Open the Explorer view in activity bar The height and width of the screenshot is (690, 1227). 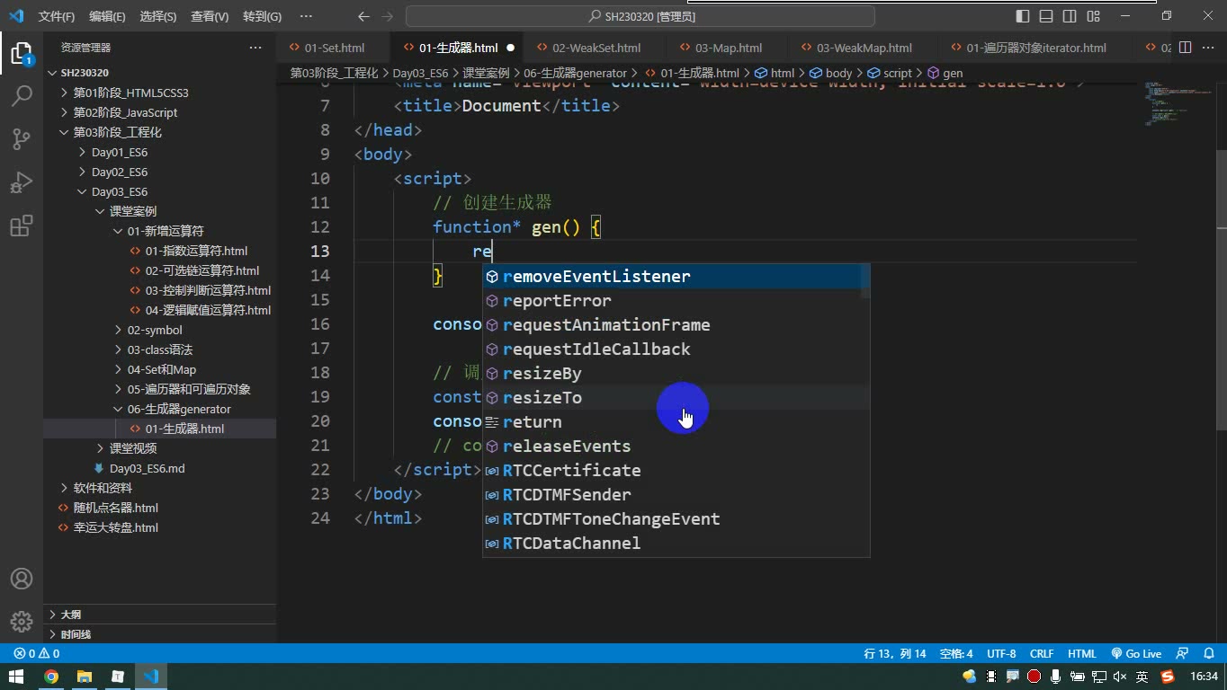(21, 53)
